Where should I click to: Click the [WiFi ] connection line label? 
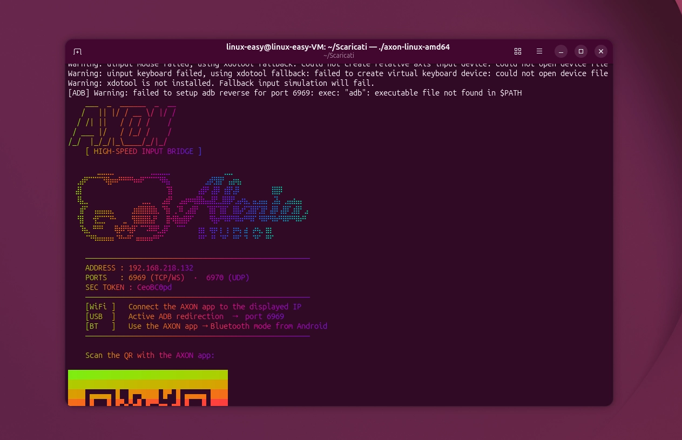pos(100,307)
